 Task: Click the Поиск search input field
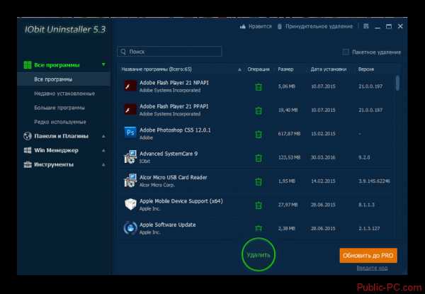coord(169,52)
